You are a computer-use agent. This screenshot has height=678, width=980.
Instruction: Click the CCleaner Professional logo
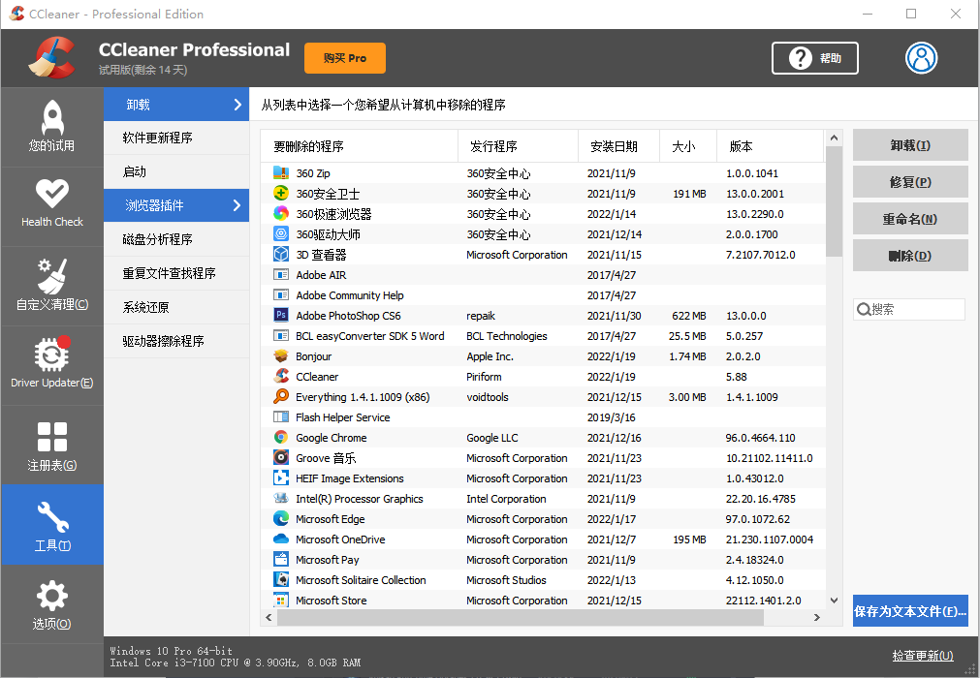point(52,58)
